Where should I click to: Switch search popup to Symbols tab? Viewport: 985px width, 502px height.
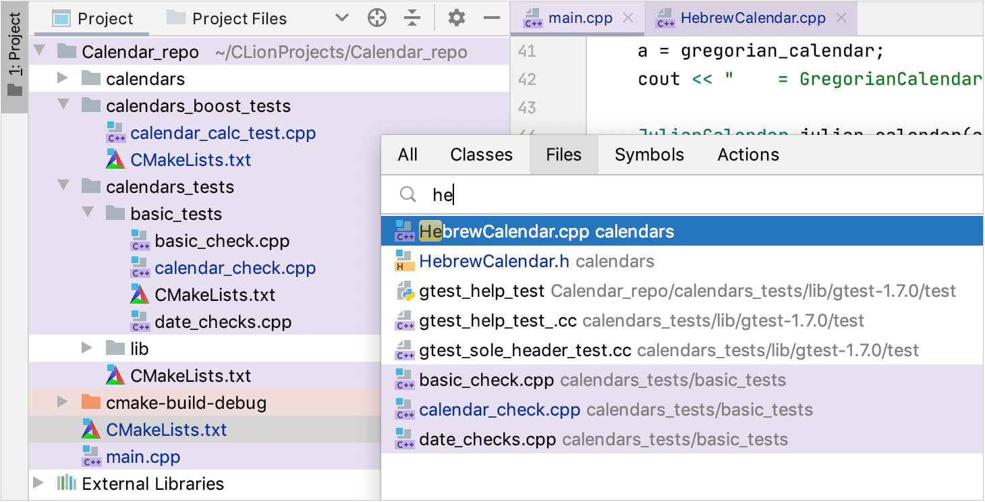[x=650, y=155]
